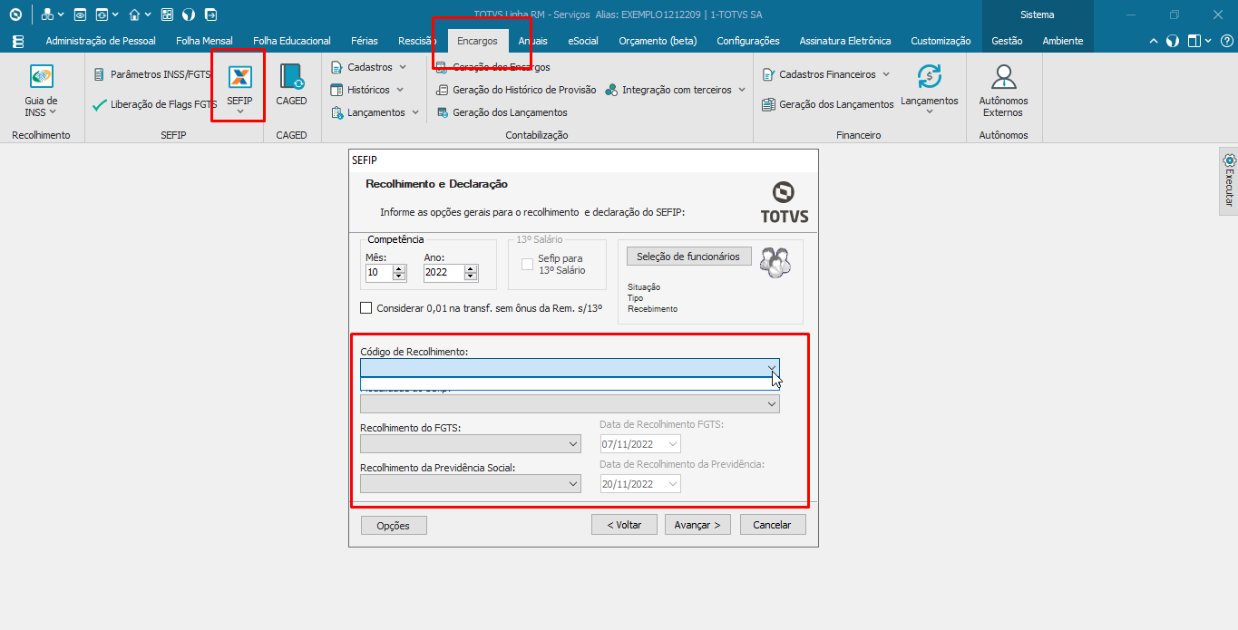Click the Opções button

pos(394,525)
